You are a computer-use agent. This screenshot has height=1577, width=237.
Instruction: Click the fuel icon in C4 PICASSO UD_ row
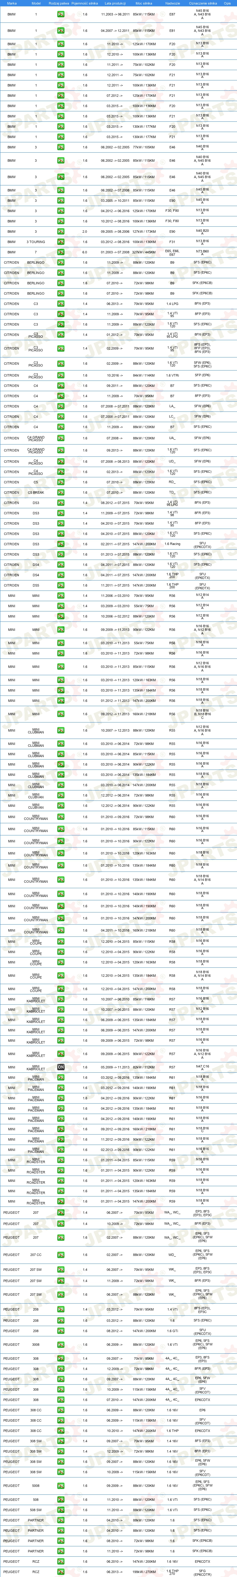coord(61,462)
